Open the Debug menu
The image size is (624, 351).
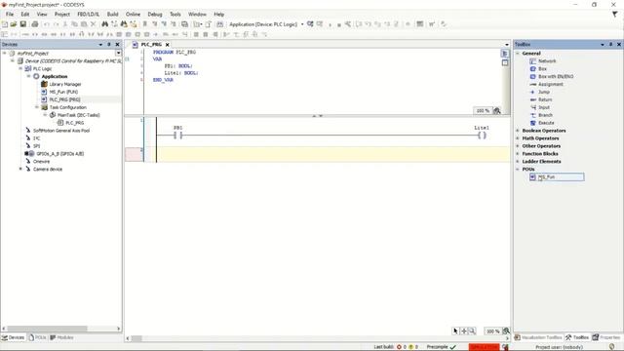coord(155,15)
